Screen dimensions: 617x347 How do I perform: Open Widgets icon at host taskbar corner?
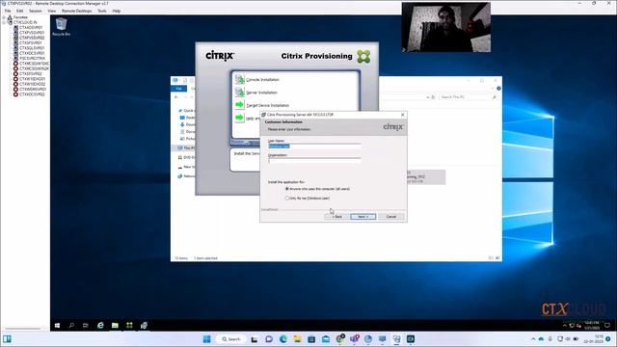pos(7,339)
